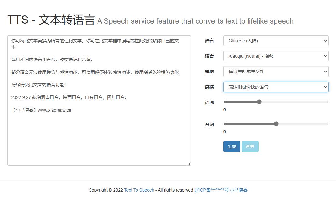Click the resize handle of the text box
The width and height of the screenshot is (336, 201).
(189, 164)
